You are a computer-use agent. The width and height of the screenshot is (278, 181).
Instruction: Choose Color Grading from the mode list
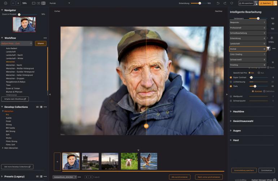click(x=248, y=54)
